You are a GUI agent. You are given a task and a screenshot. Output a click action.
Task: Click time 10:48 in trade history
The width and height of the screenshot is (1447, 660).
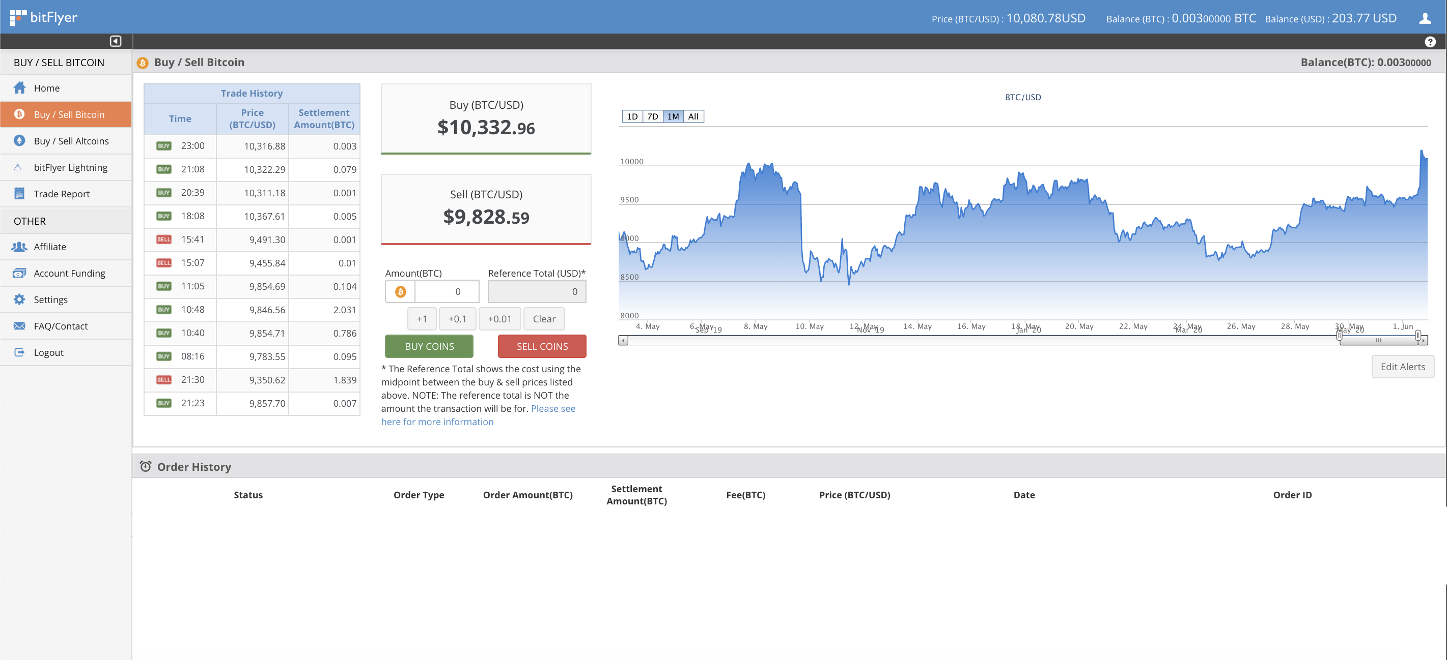(x=192, y=310)
